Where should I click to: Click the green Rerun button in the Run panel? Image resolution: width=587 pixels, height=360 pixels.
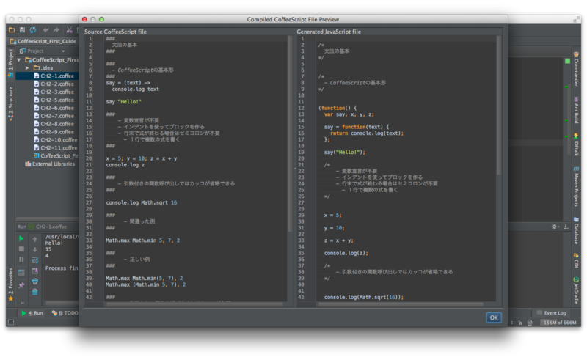coord(21,239)
